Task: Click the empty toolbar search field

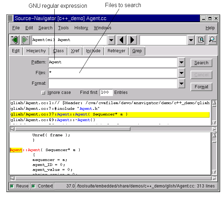Action: (x=163, y=40)
